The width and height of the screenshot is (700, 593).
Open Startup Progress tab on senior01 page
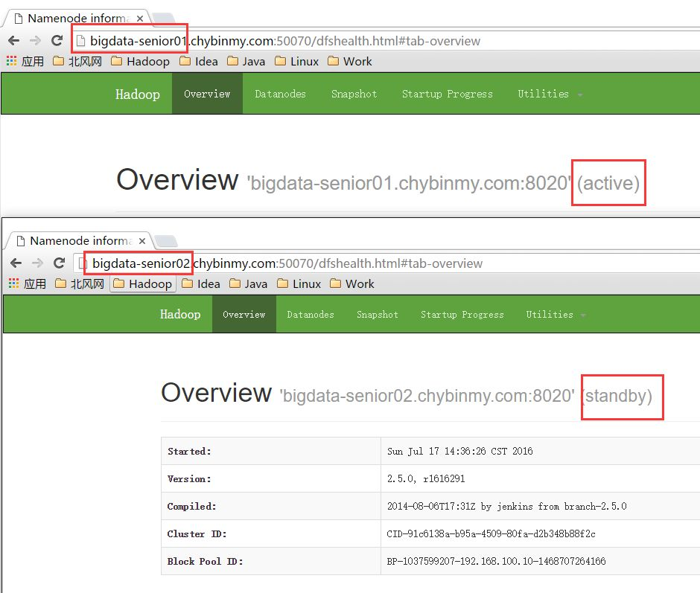448,94
